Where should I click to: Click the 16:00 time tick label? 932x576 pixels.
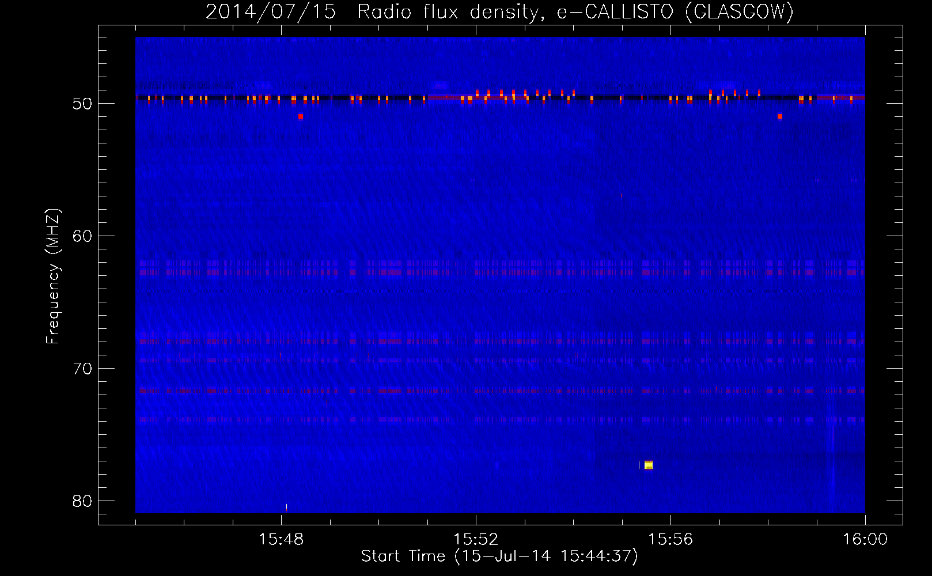(x=865, y=540)
